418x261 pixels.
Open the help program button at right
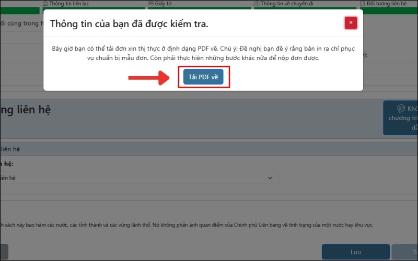[400, 118]
